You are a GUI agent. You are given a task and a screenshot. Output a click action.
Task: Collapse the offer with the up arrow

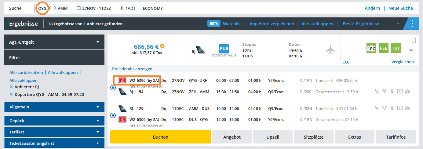[x=411, y=50]
